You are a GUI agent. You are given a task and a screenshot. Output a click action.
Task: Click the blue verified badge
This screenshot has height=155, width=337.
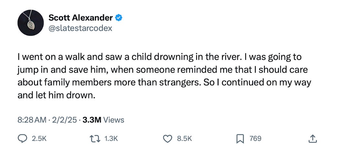pyautogui.click(x=119, y=18)
